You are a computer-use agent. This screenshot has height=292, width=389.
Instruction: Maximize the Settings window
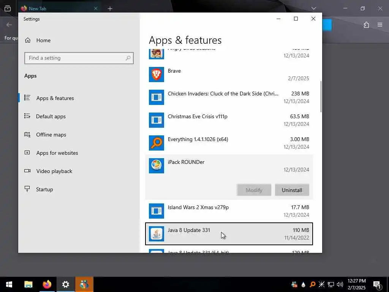coord(296,19)
